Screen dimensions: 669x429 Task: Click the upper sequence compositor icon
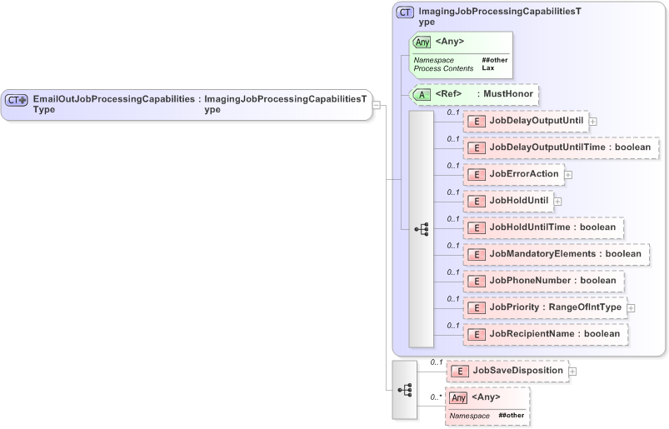[x=421, y=228]
